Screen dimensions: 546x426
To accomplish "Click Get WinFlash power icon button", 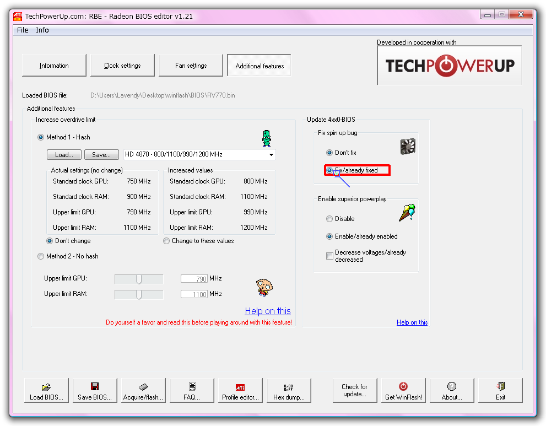I will 403,391.
